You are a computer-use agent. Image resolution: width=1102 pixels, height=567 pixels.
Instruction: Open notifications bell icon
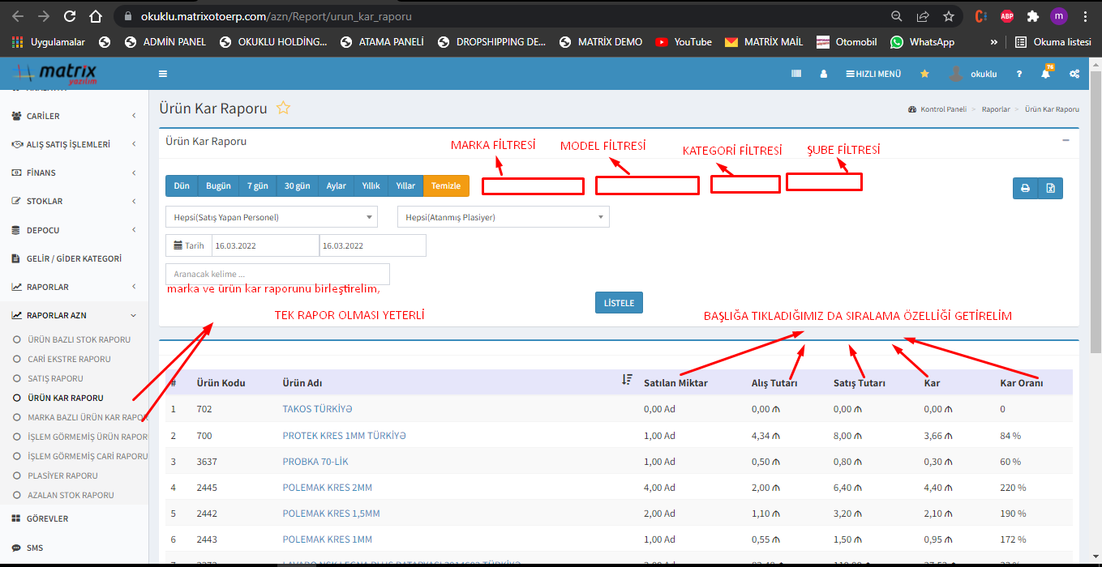point(1045,74)
